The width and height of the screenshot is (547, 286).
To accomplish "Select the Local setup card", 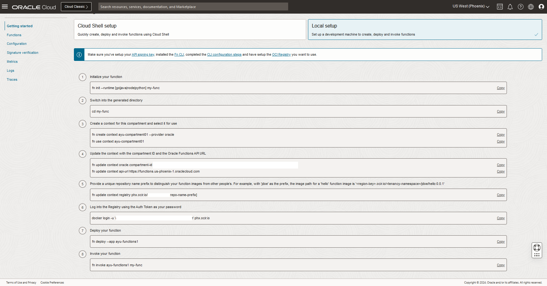I will [425, 30].
